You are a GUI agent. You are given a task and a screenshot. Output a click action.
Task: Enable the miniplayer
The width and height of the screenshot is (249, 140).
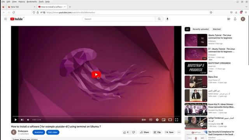pos(163,120)
